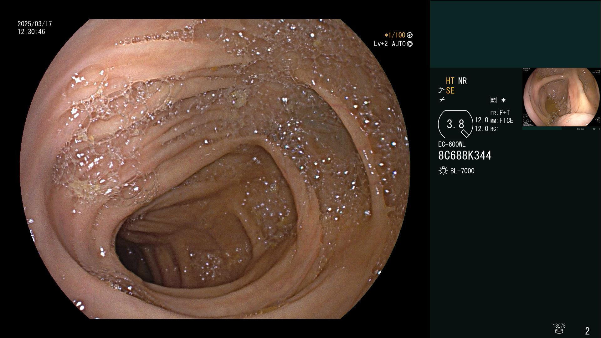The height and width of the screenshot is (338, 601).
Task: Click the shutter value *1/100
Action: point(395,35)
